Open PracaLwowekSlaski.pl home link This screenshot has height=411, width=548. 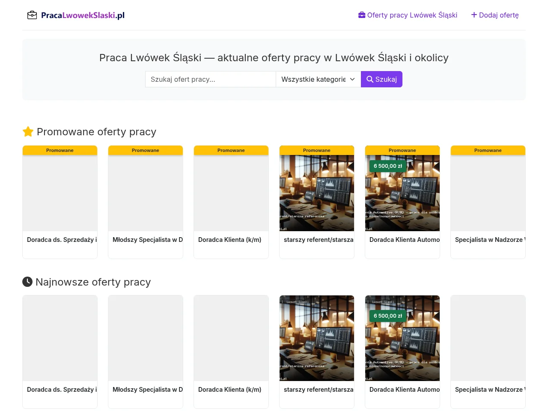click(x=76, y=15)
